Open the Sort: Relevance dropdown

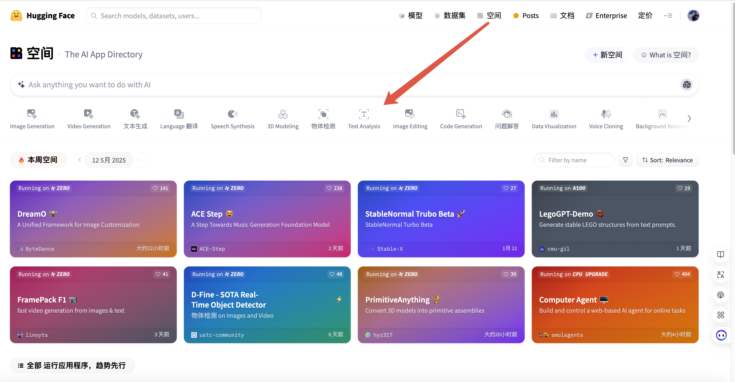[x=667, y=160]
